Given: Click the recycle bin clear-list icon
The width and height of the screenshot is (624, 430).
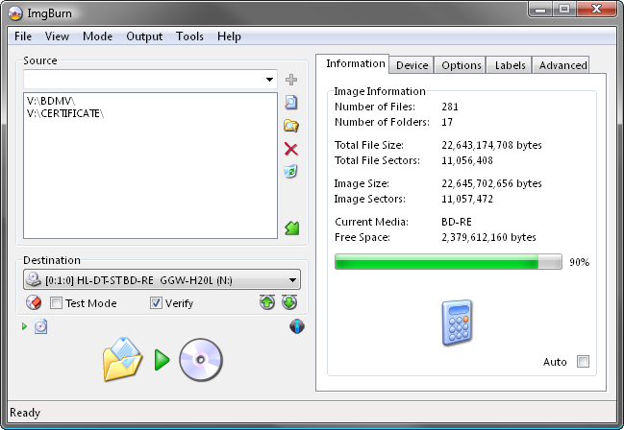Looking at the screenshot, I should tap(291, 172).
